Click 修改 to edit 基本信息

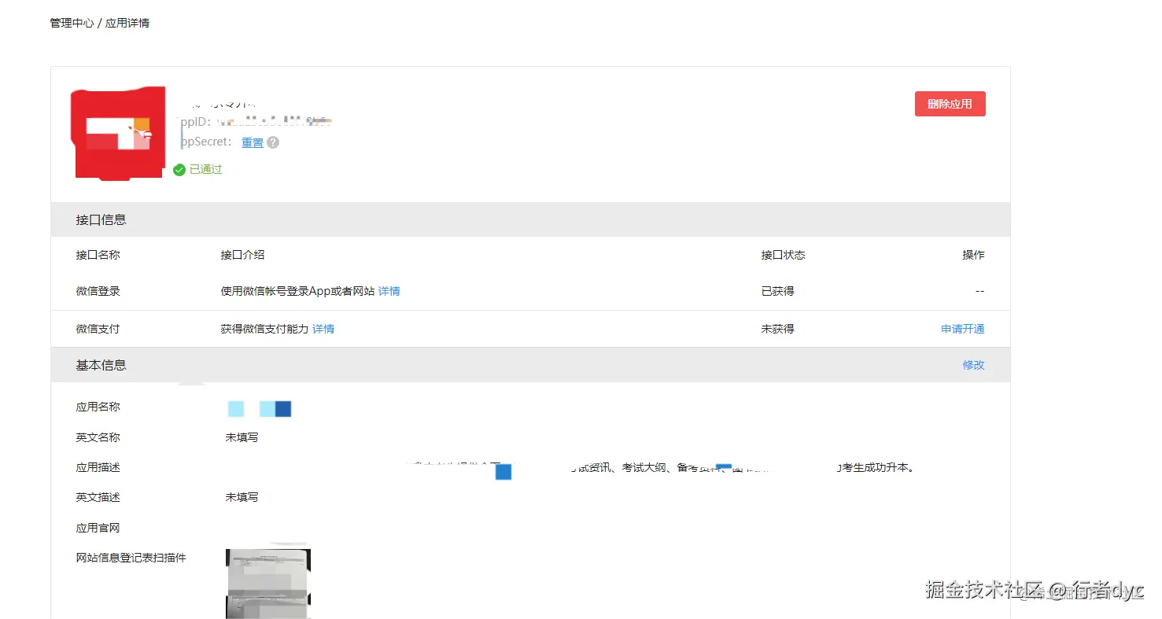pos(973,365)
